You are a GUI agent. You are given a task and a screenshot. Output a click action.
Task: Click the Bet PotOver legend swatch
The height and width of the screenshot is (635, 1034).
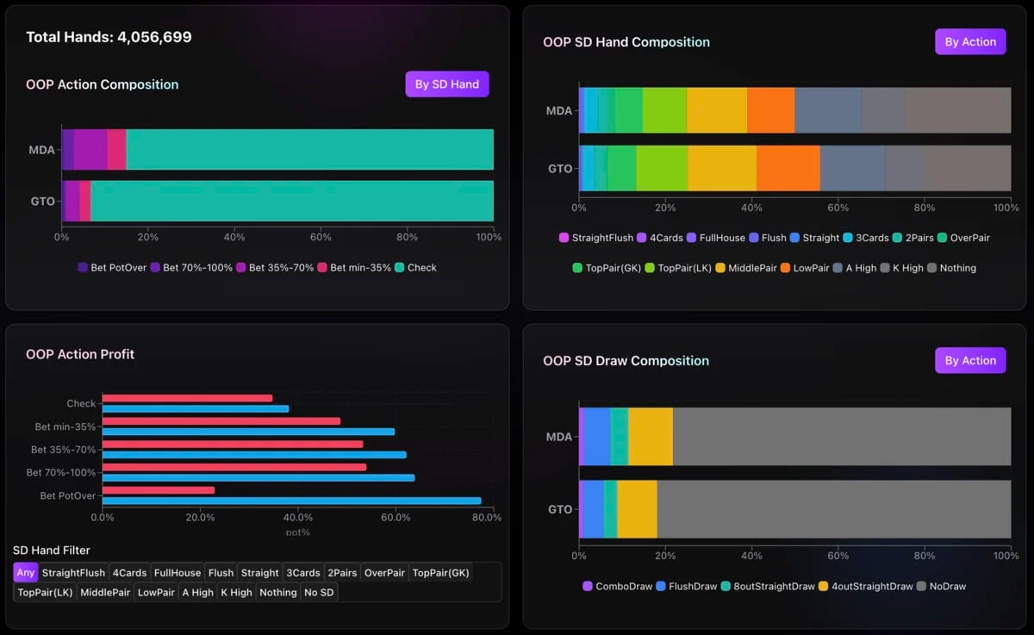[x=84, y=268]
